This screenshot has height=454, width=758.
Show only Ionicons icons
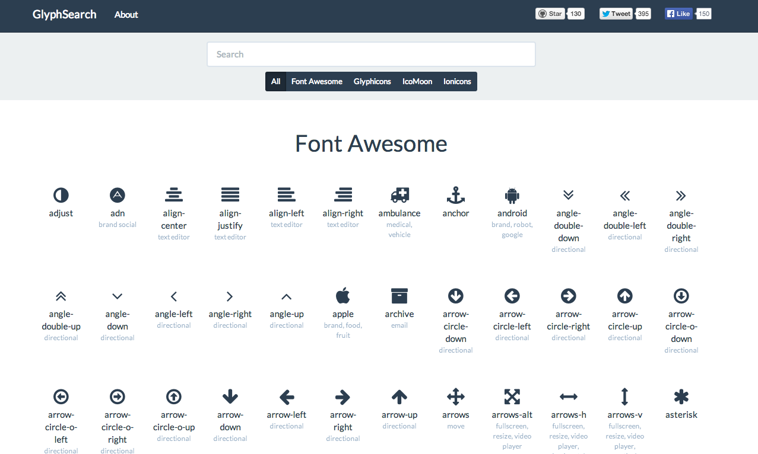pyautogui.click(x=457, y=82)
